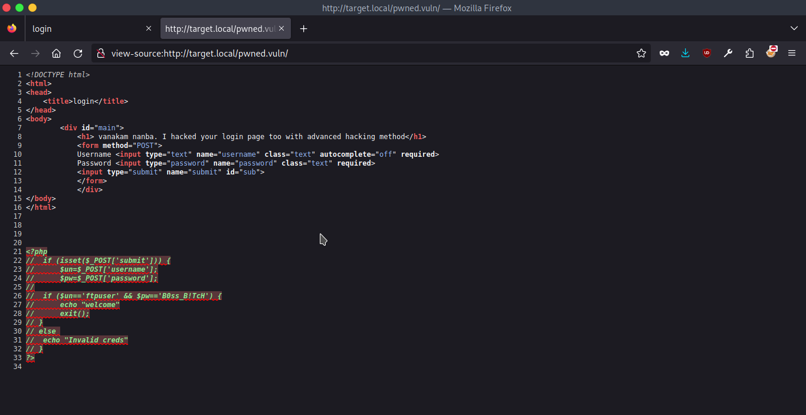Open the extensions puzzle piece panel

pyautogui.click(x=749, y=53)
